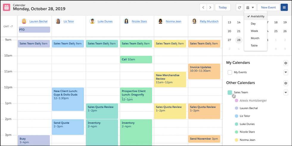Click Alexis Huntzberger name in calendar list
The height and width of the screenshot is (146, 292).
[x=253, y=101]
